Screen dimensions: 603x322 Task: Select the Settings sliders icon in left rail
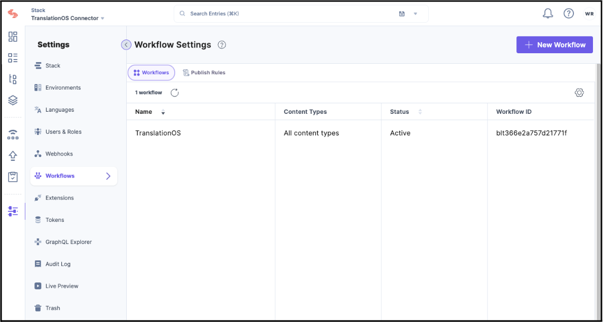[13, 211]
